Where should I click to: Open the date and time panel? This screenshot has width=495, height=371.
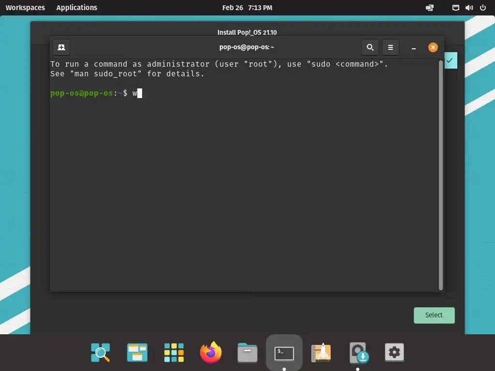coord(247,8)
